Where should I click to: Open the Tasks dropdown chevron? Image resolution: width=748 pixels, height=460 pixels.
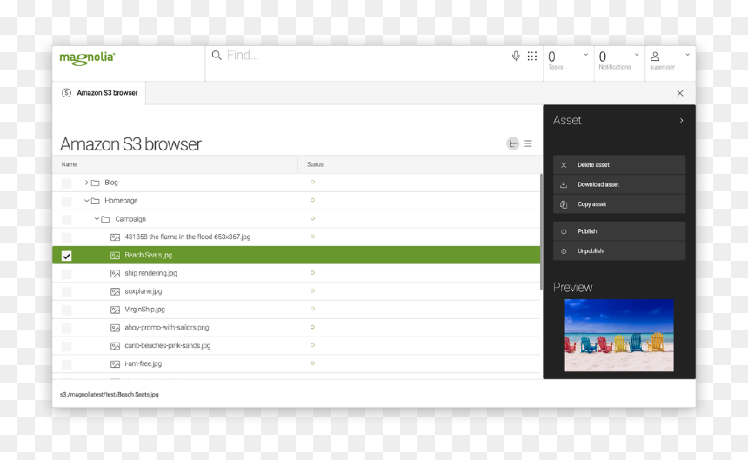[586, 55]
